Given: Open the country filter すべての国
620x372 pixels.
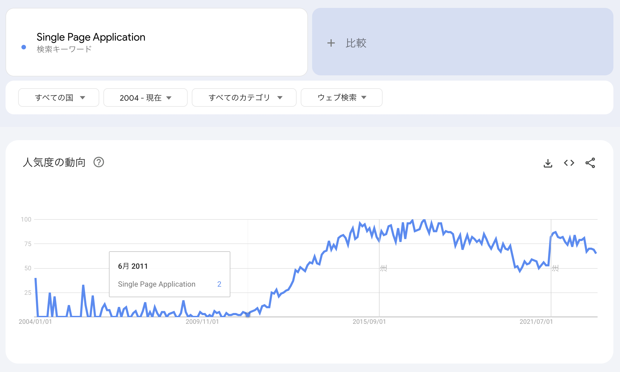Looking at the screenshot, I should 58,97.
